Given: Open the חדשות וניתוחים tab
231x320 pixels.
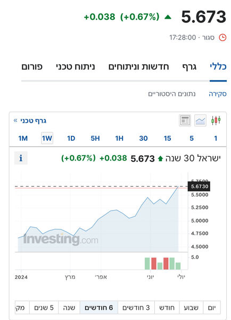Looking at the screenshot, I should pyautogui.click(x=139, y=67).
